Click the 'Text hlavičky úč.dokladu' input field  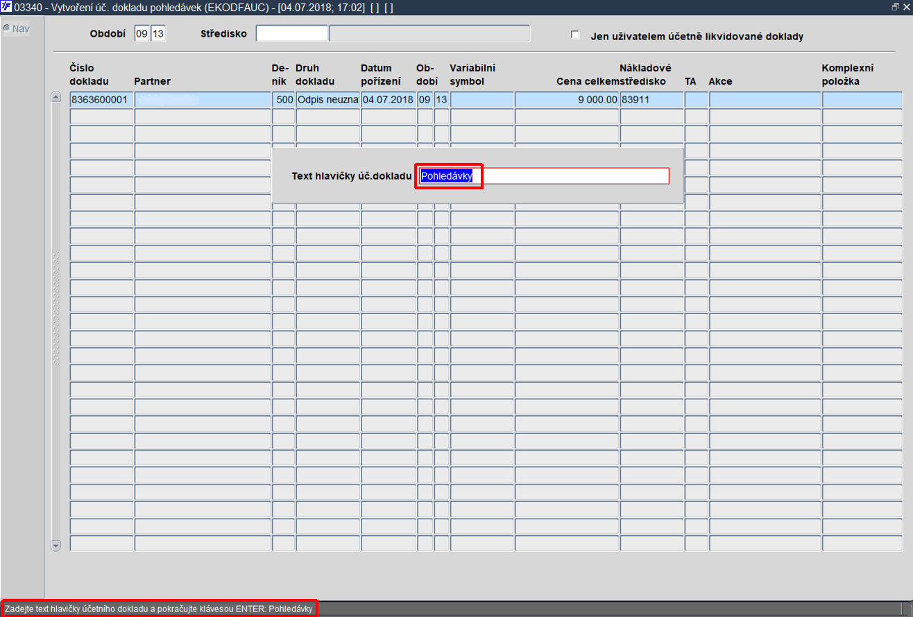[544, 176]
